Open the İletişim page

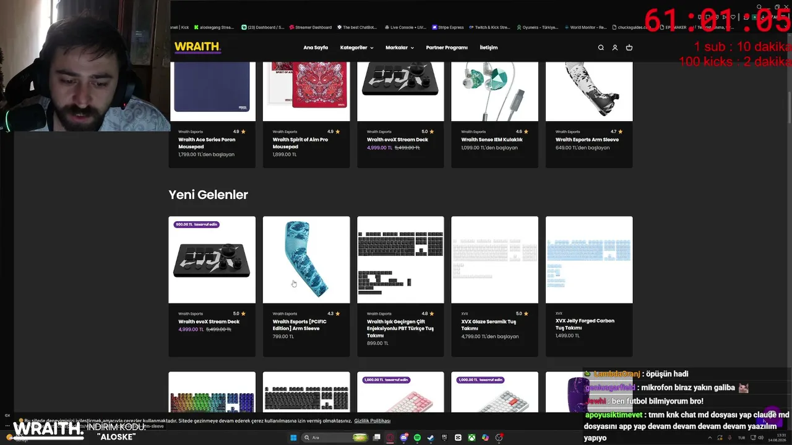pyautogui.click(x=489, y=48)
